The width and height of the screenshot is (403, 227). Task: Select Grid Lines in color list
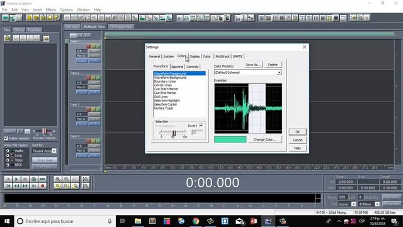click(161, 96)
